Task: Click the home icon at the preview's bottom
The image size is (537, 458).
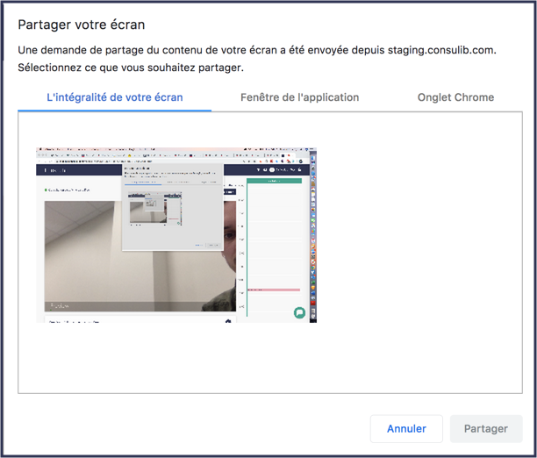Action: 229,320
